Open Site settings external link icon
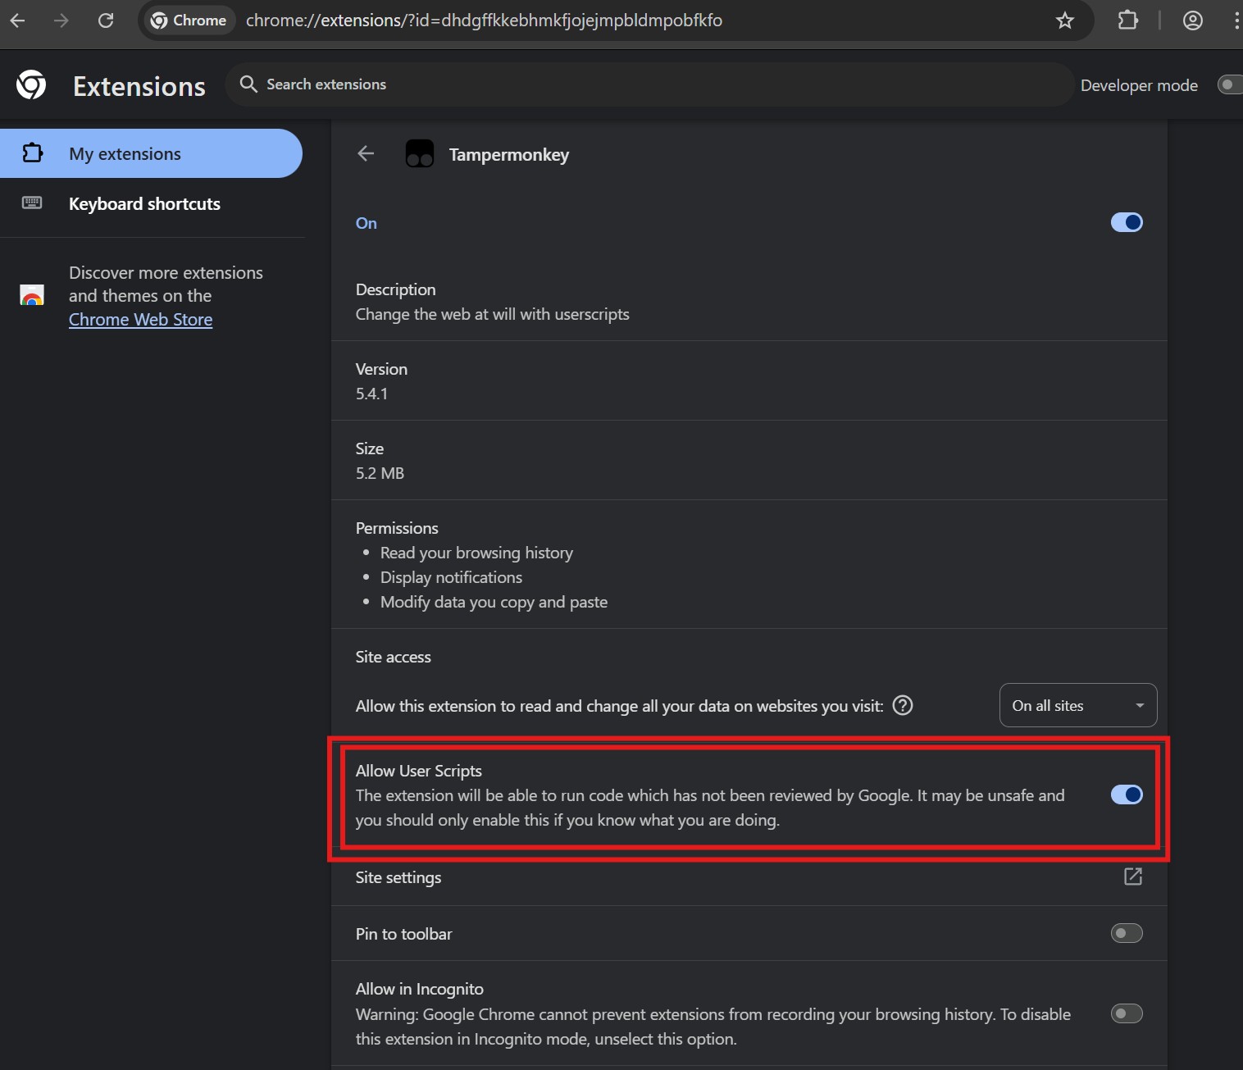 coord(1132,876)
